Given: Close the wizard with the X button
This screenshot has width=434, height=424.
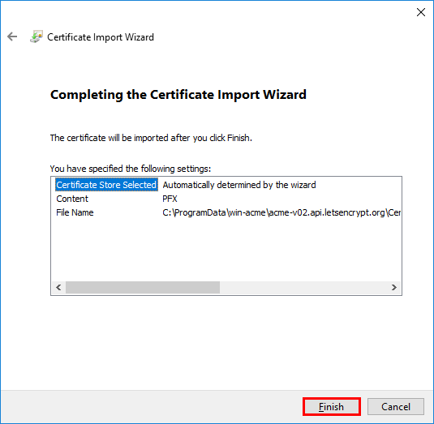Looking at the screenshot, I should (x=421, y=12).
